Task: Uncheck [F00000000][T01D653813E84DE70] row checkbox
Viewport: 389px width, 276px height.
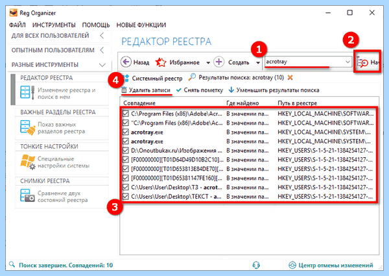Action: (126, 169)
